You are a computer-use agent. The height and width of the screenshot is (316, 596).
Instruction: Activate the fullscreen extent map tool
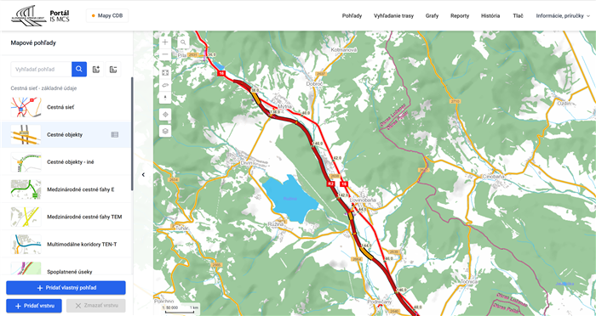(x=165, y=72)
